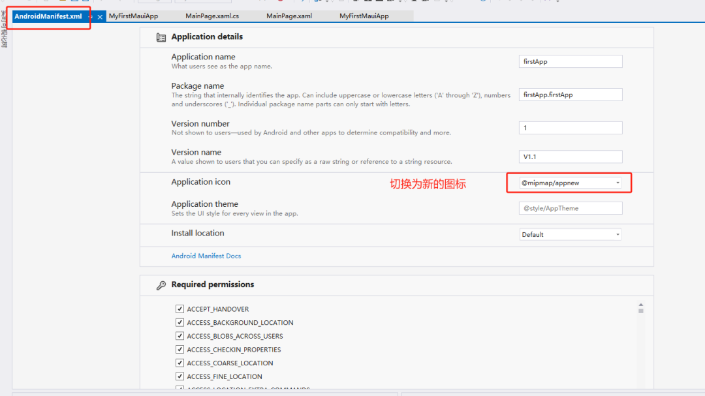Click the Required permissions key icon
The image size is (705, 396).
click(161, 285)
